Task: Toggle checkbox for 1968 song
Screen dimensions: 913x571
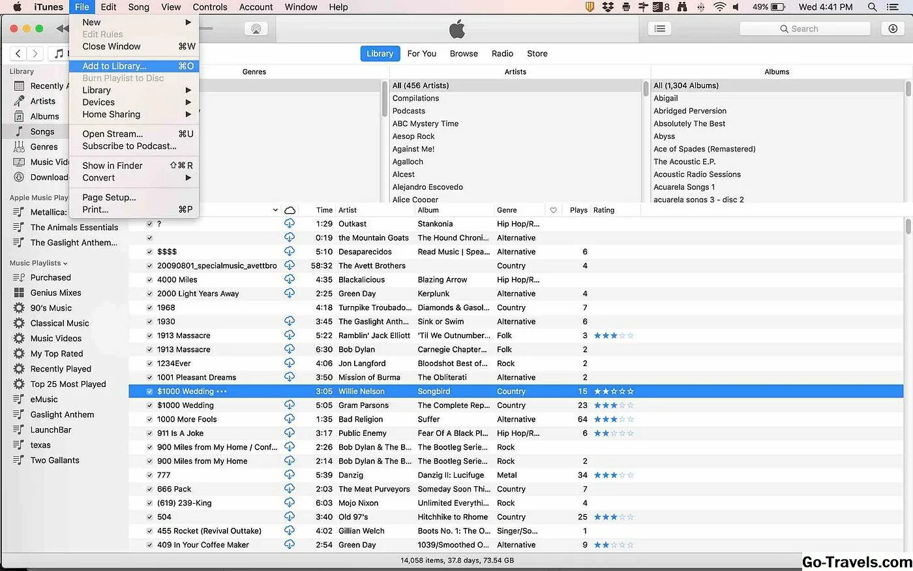Action: (x=149, y=307)
